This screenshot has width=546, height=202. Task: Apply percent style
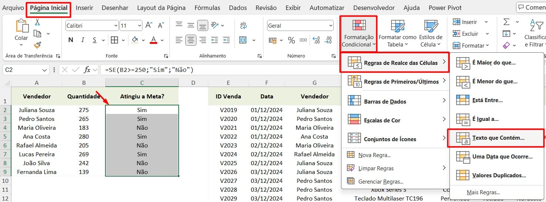click(x=291, y=40)
